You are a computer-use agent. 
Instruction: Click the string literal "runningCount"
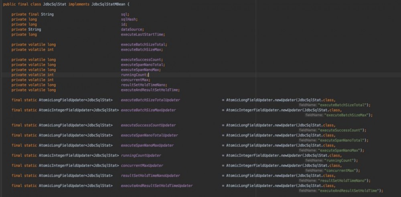(339, 161)
